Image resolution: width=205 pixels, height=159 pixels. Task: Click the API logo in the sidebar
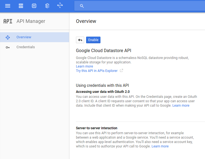click(x=8, y=21)
